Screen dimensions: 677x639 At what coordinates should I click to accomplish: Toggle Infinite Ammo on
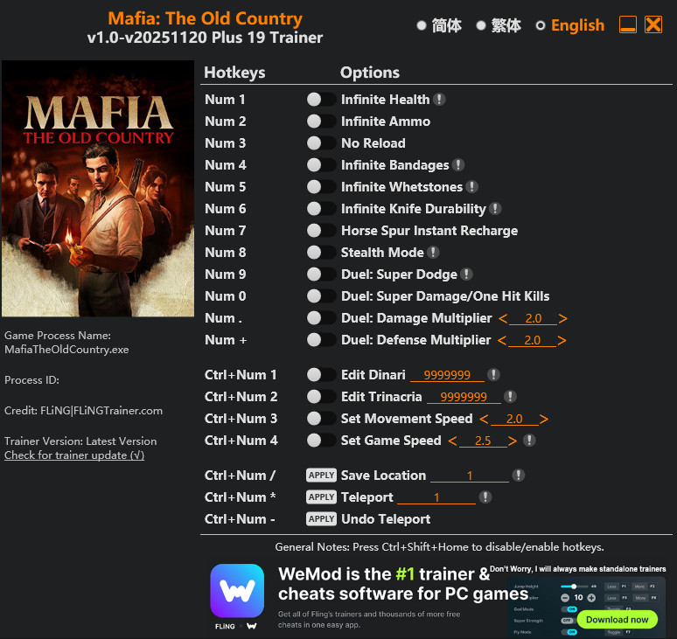[x=321, y=122]
